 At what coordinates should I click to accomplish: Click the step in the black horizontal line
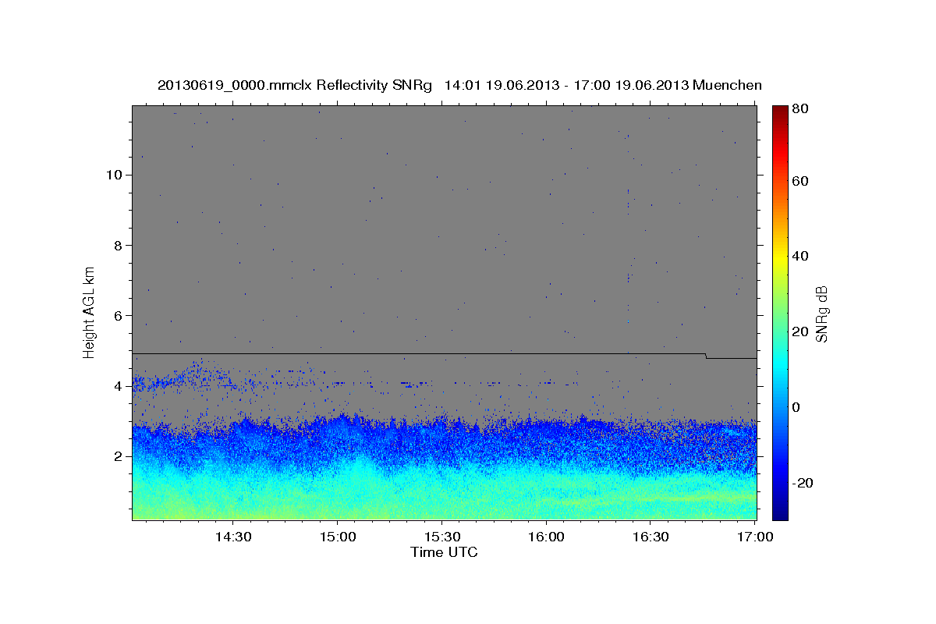tap(706, 356)
